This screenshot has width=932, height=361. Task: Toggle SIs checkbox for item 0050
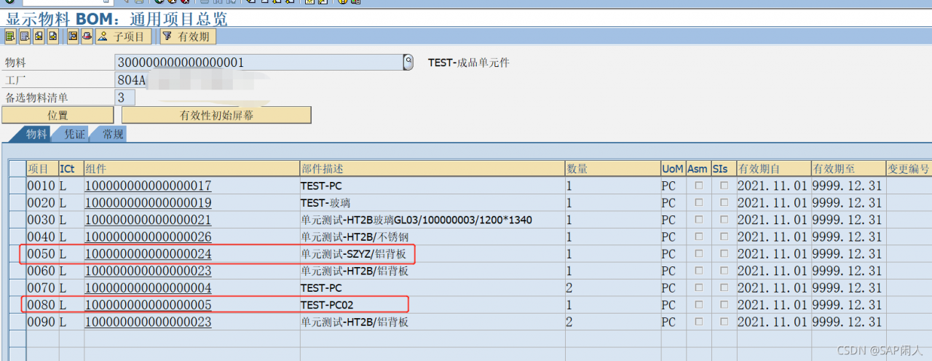pos(724,254)
